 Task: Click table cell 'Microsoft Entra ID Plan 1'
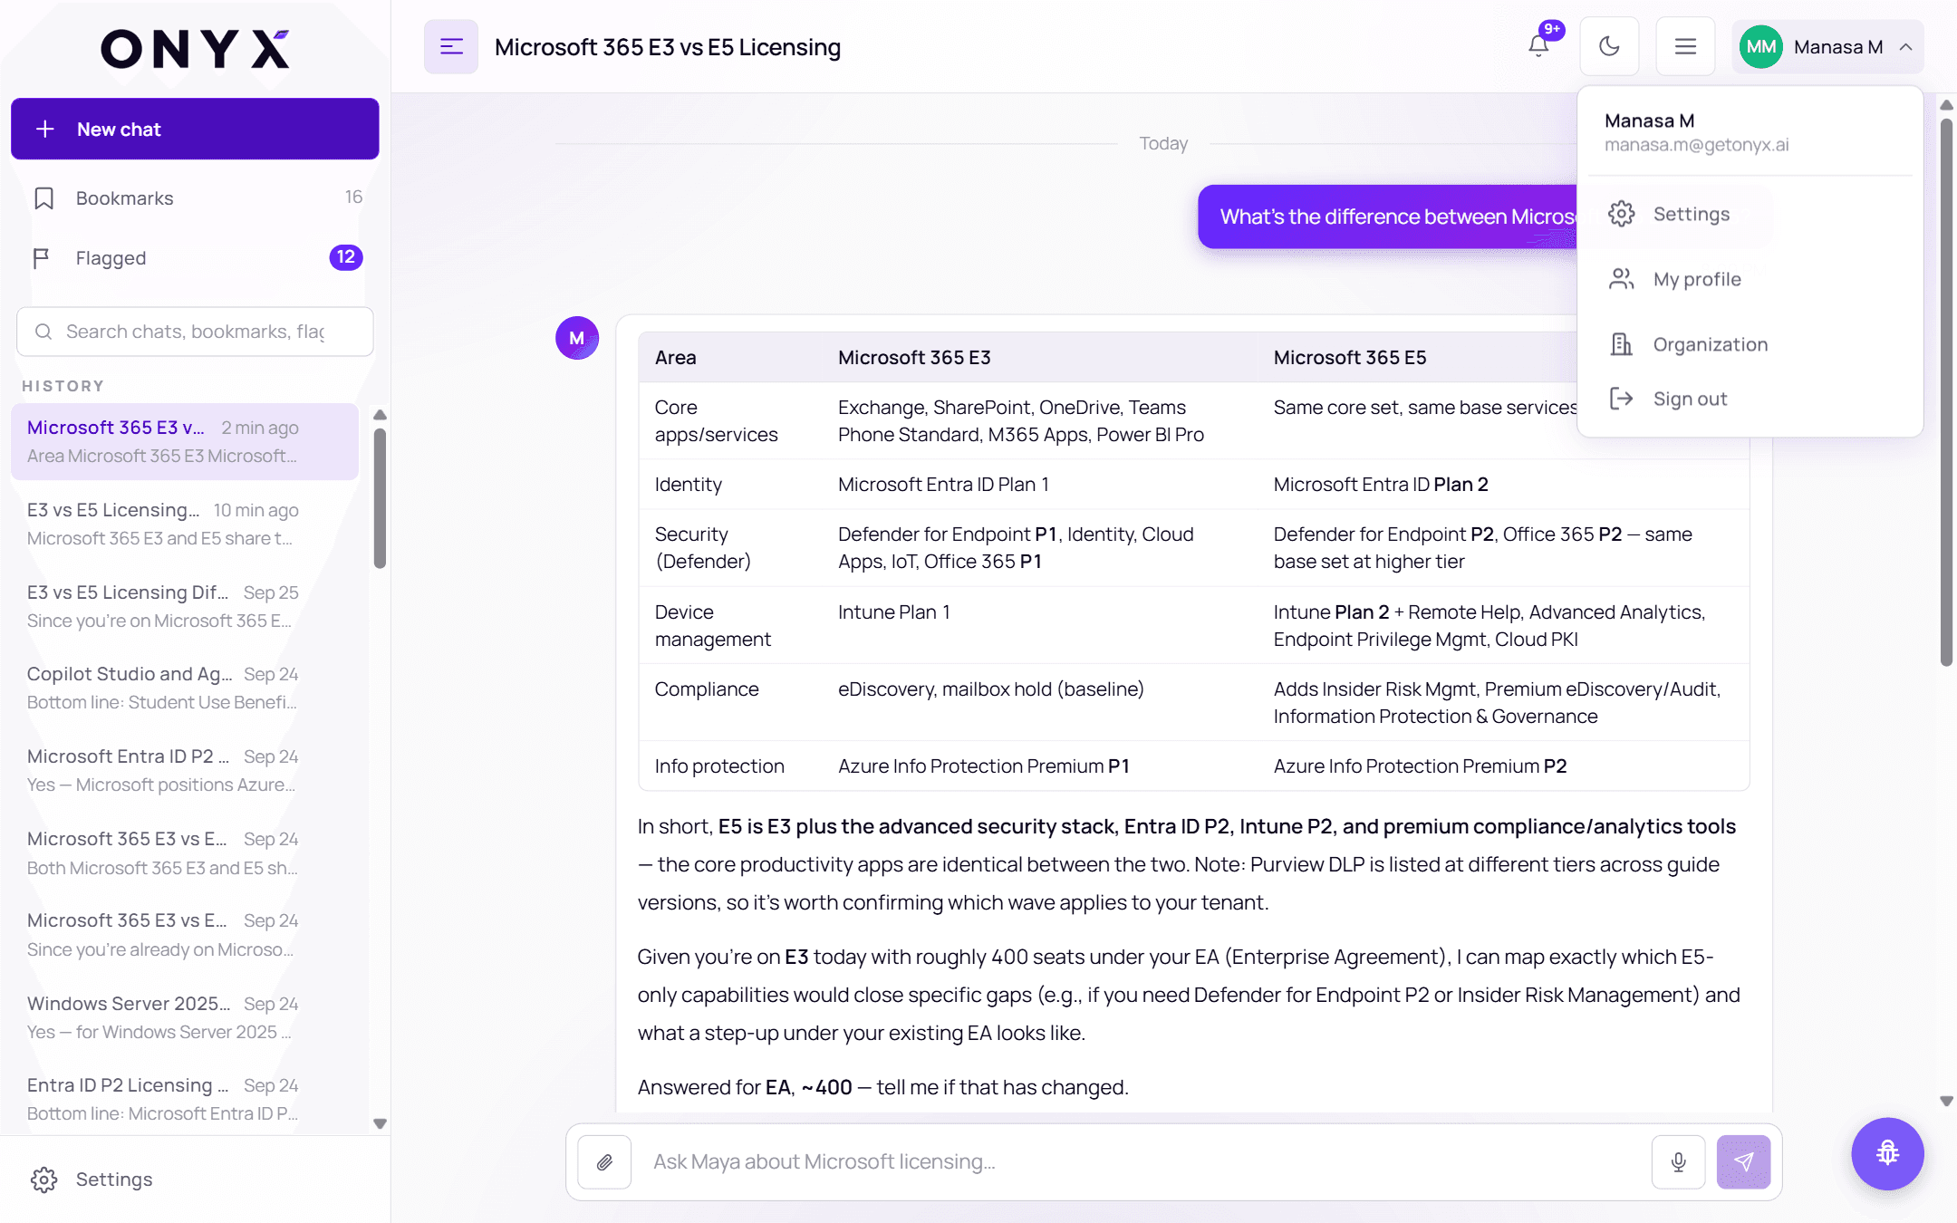coord(943,485)
